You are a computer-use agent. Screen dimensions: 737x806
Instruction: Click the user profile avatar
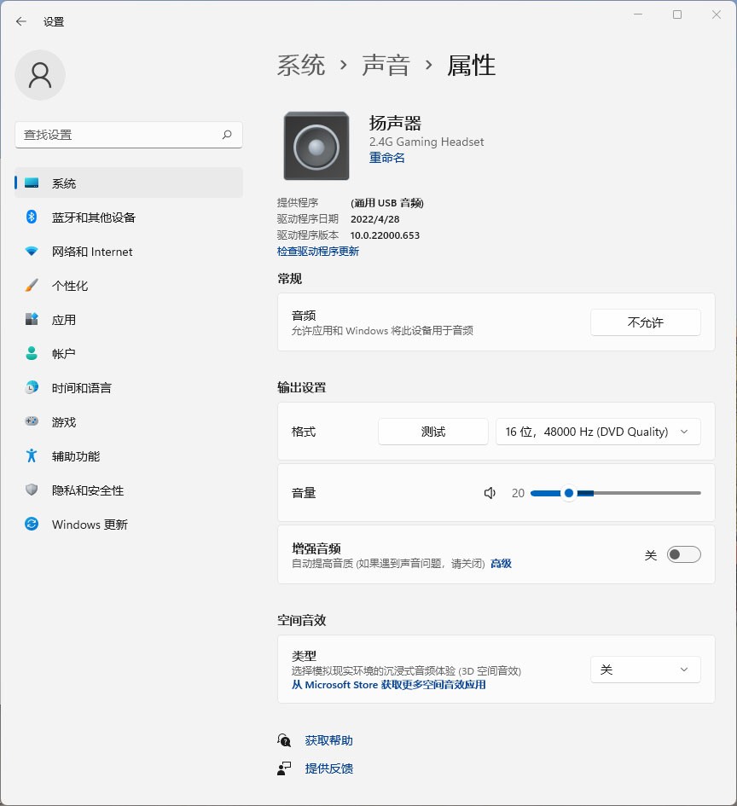pyautogui.click(x=40, y=75)
